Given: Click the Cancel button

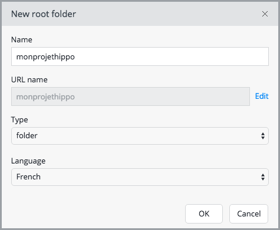Looking at the screenshot, I should [x=249, y=214].
